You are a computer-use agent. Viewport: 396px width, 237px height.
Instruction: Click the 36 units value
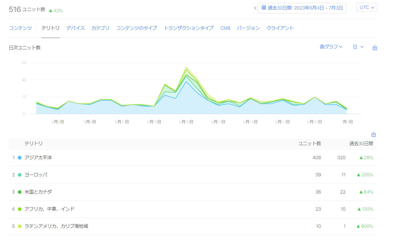[318, 192]
